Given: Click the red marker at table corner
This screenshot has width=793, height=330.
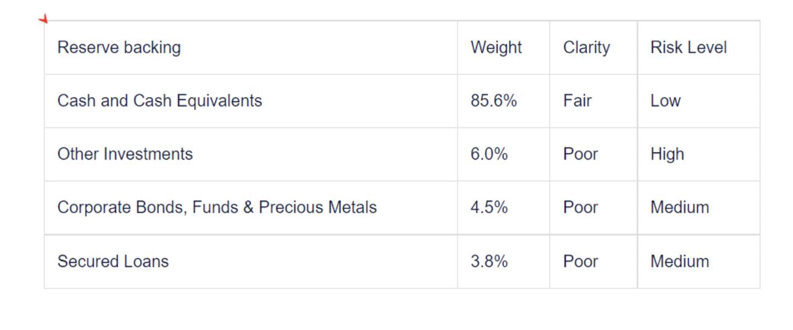Looking at the screenshot, I should [43, 19].
